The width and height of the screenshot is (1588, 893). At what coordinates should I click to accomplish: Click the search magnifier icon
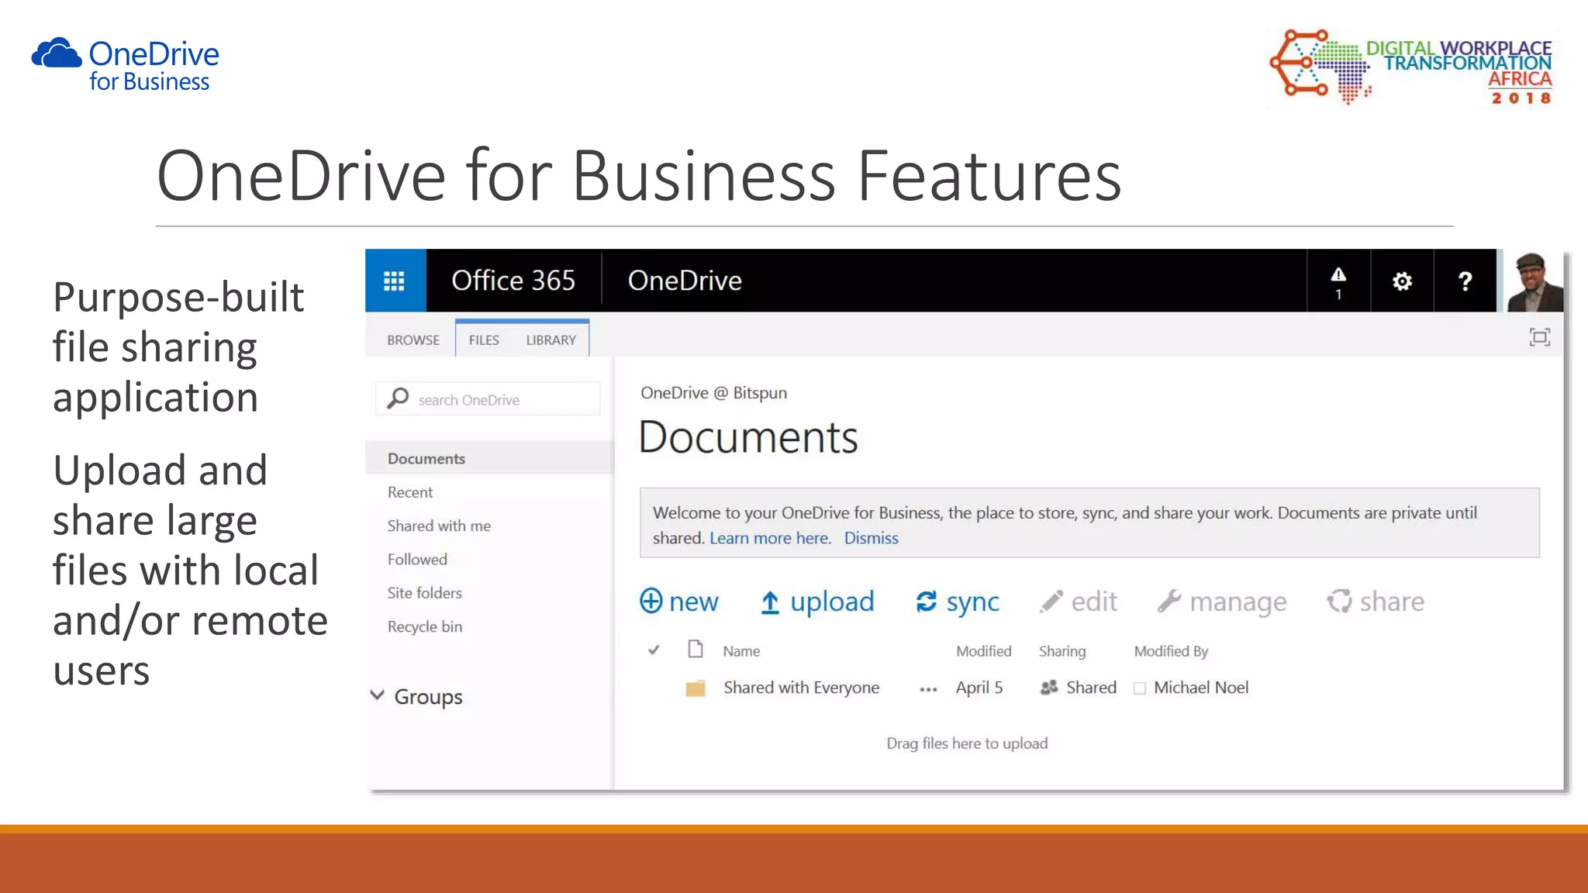pyautogui.click(x=398, y=398)
